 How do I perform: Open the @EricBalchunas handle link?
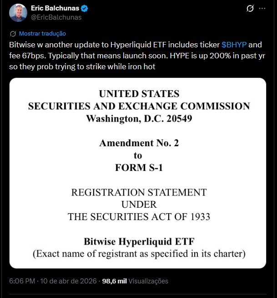[56, 17]
